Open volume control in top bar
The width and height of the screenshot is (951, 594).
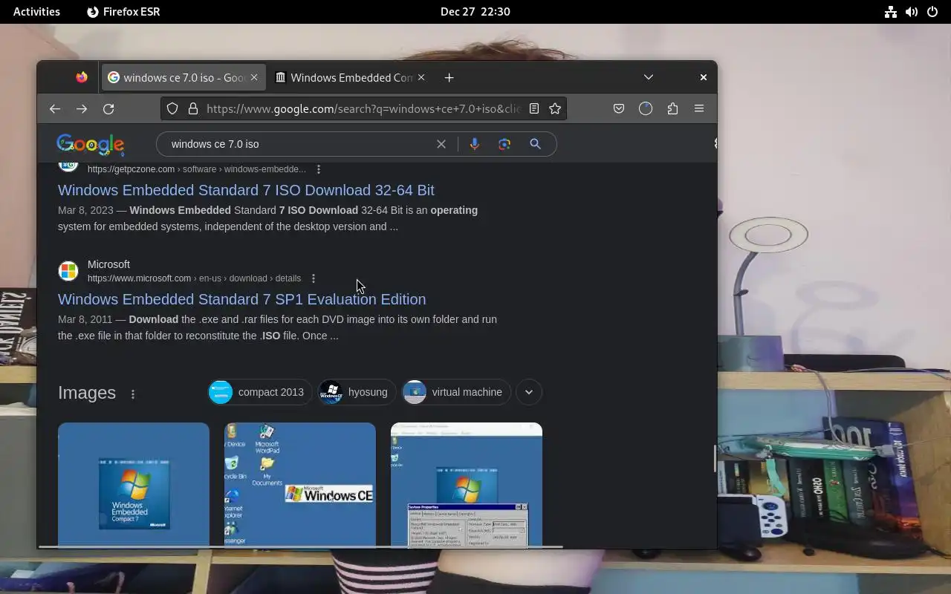[x=912, y=12]
